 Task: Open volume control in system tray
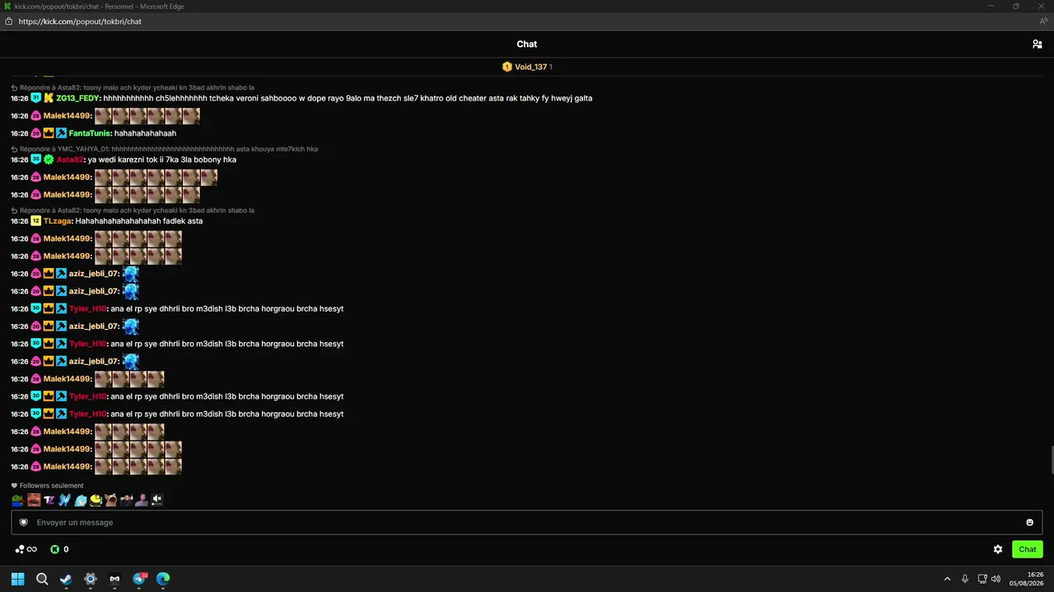click(996, 579)
